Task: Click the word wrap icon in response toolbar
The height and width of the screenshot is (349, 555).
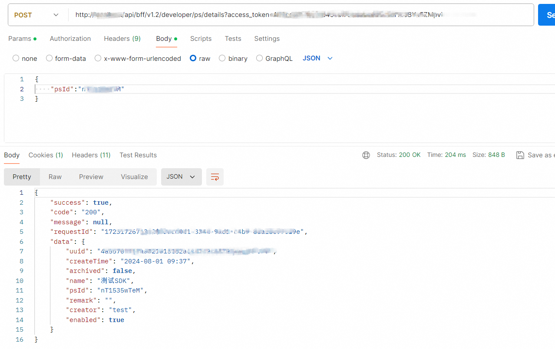Action: (215, 177)
